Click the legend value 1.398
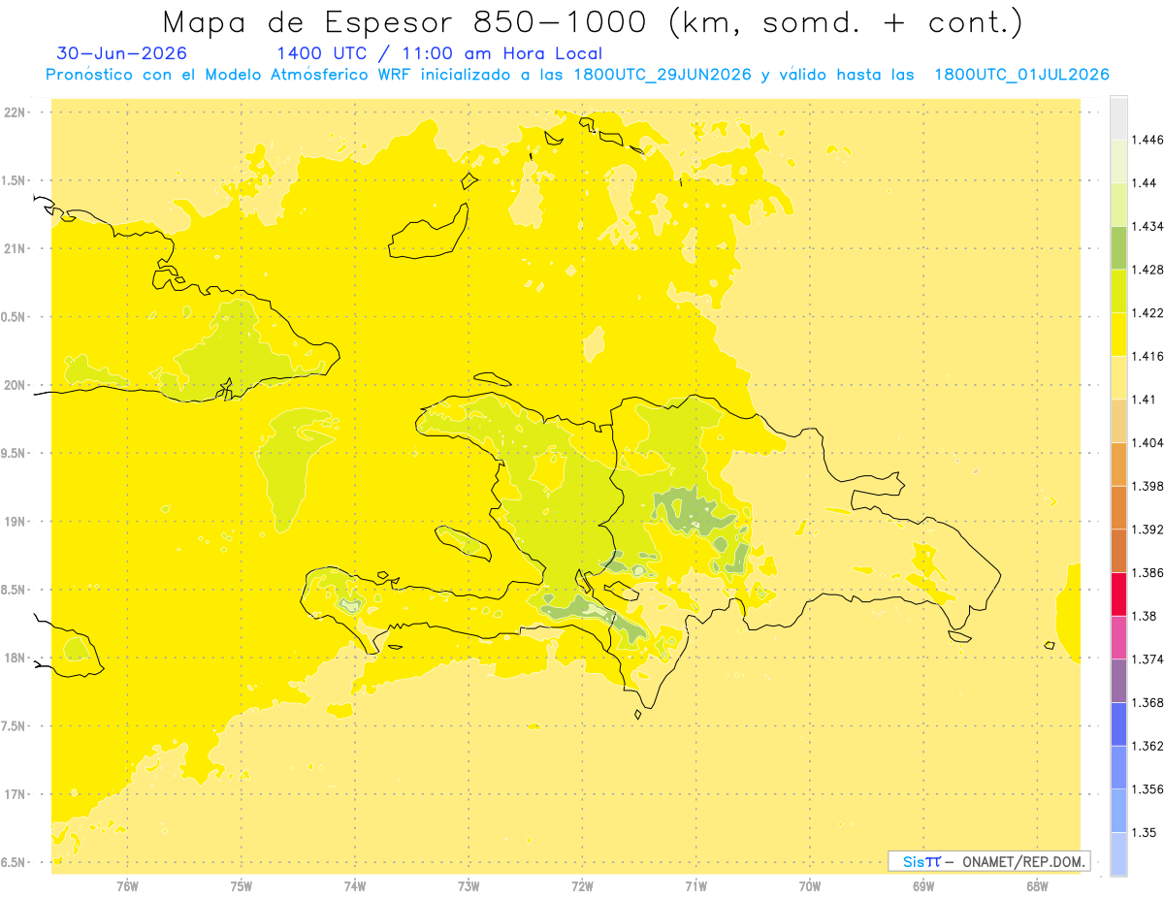This screenshot has width=1164, height=899. point(1149,486)
